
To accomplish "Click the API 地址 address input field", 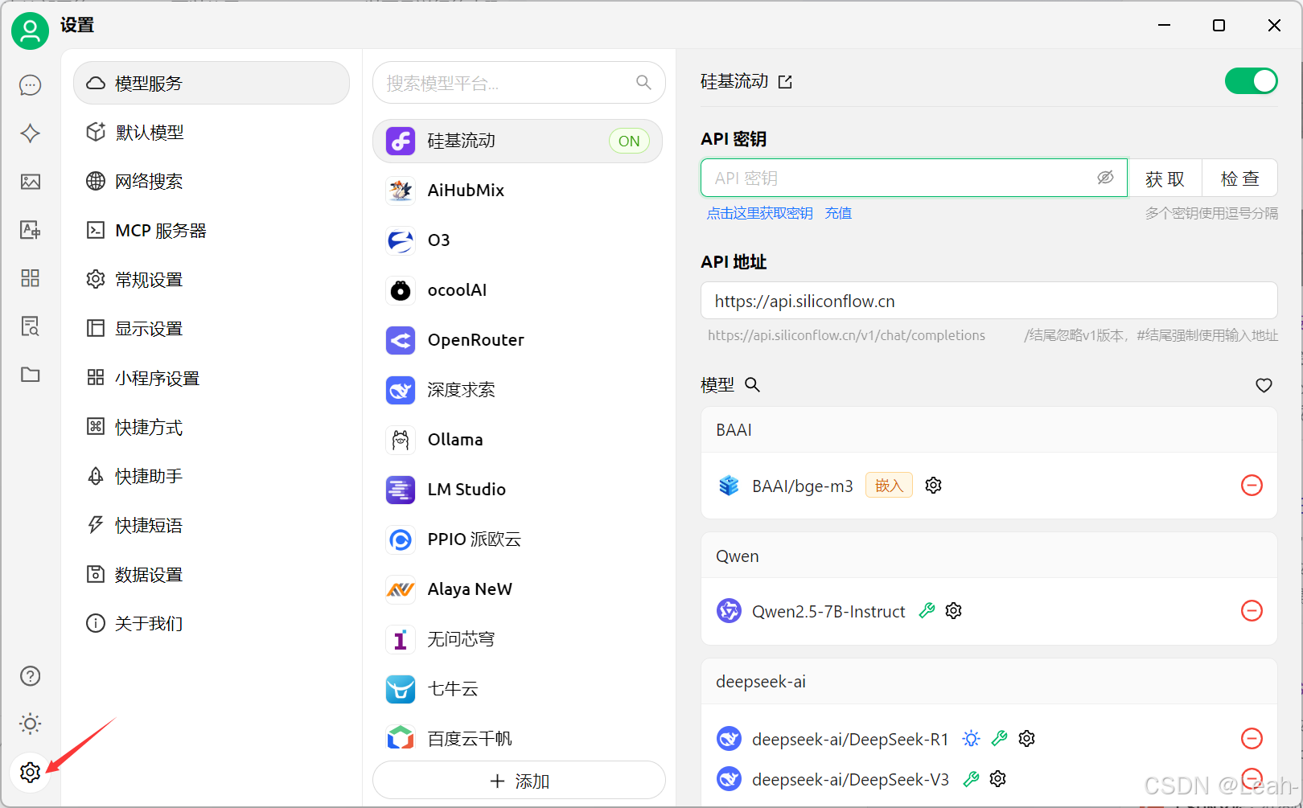I will 989,301.
